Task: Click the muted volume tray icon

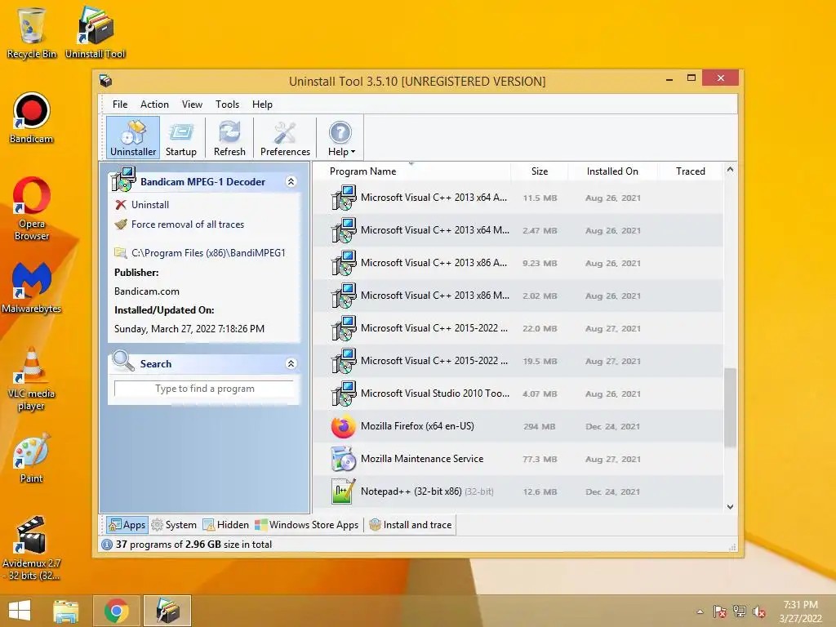Action: [x=758, y=611]
